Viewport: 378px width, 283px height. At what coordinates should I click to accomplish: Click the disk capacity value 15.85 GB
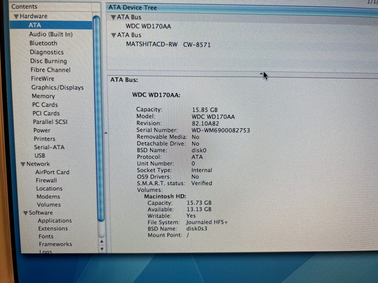(x=205, y=110)
